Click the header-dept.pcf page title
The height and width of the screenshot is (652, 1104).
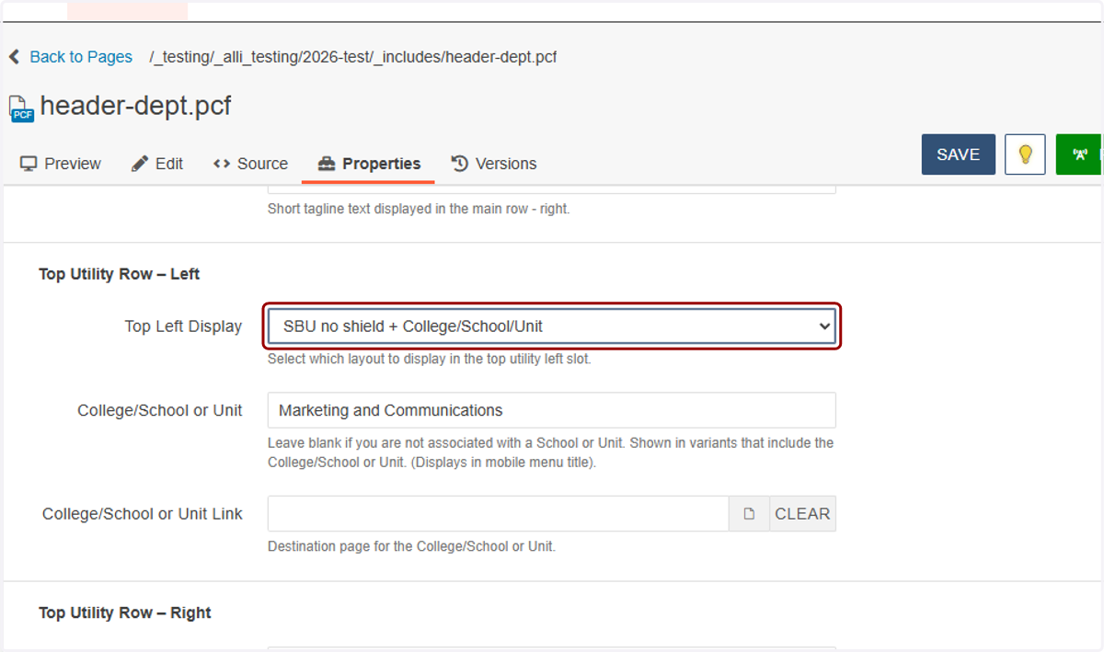[x=135, y=106]
